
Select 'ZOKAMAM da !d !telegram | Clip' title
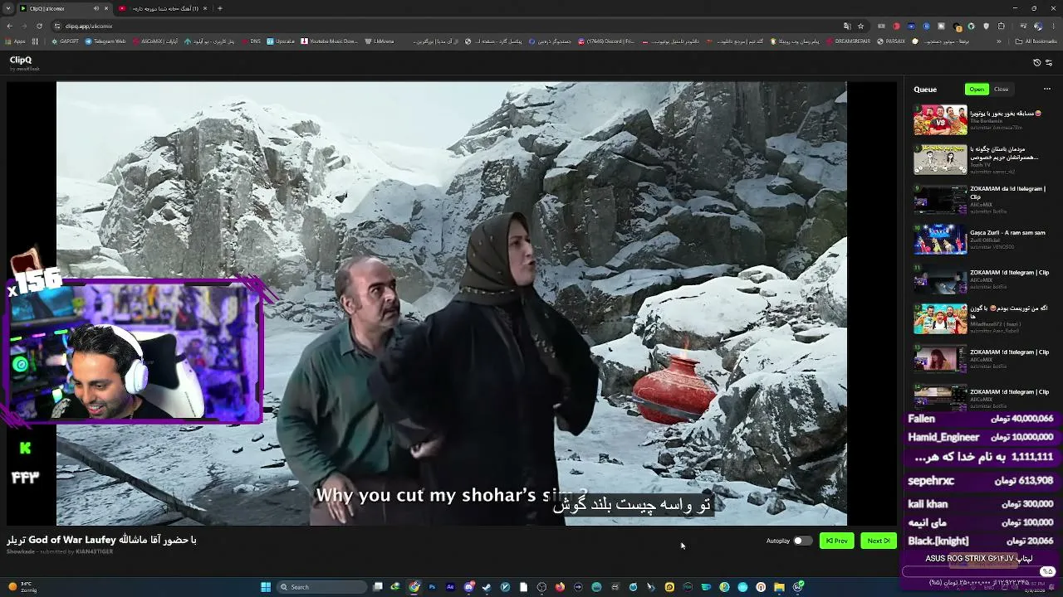tap(1007, 192)
